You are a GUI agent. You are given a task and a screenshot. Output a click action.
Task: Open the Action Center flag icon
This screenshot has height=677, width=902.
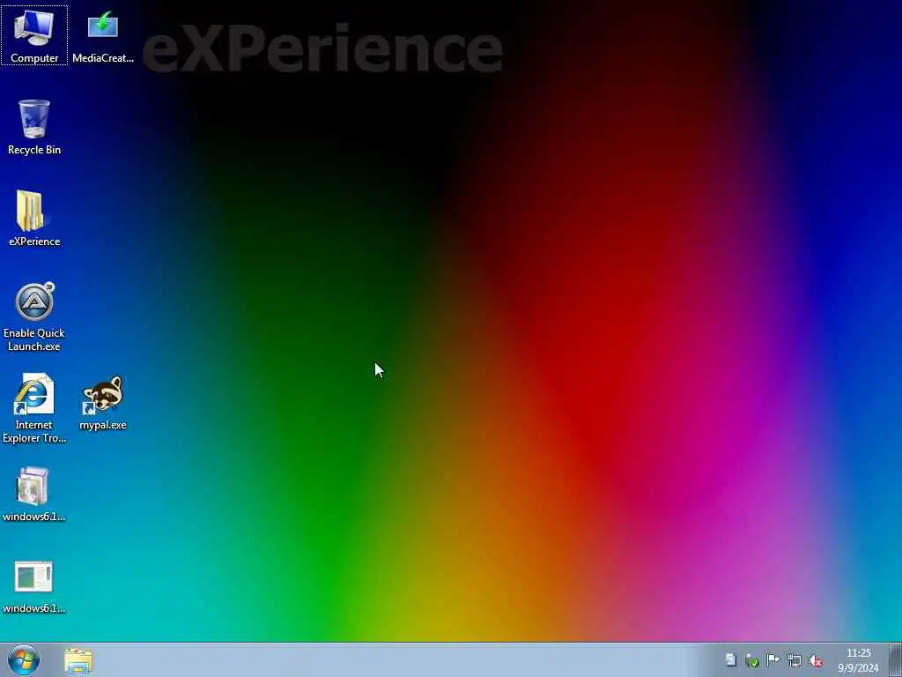point(773,660)
